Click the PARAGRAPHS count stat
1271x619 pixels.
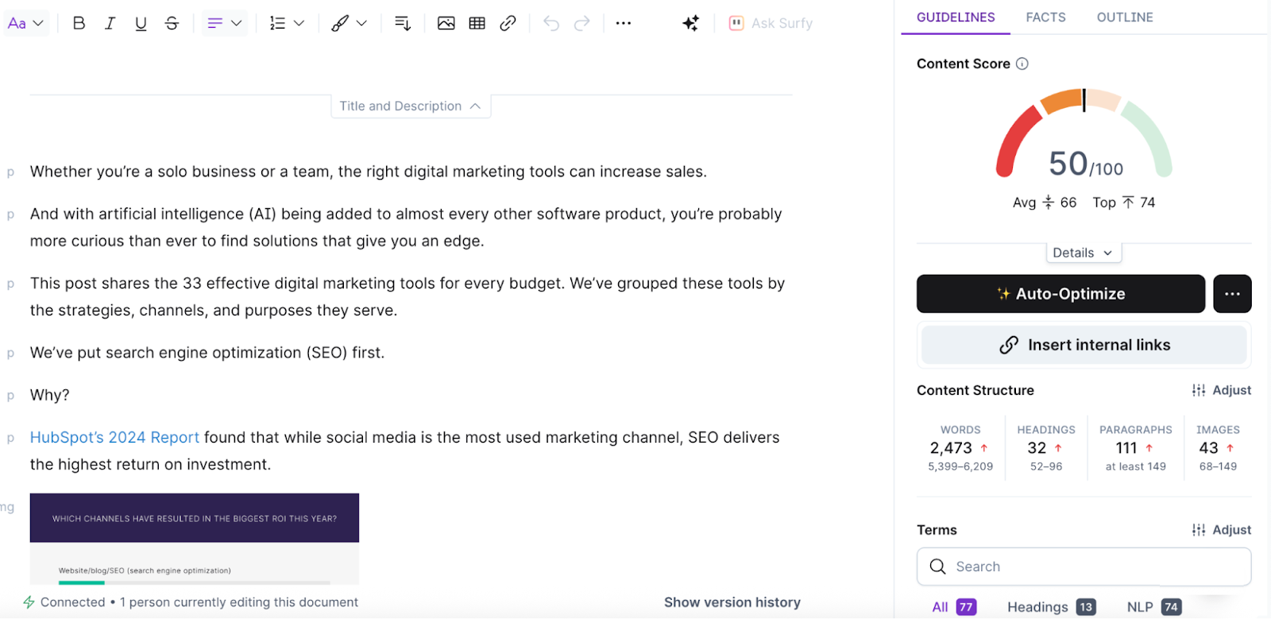(x=1136, y=448)
